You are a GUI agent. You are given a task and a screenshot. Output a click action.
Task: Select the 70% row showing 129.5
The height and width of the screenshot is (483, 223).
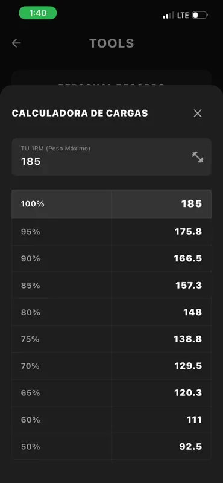click(x=111, y=366)
